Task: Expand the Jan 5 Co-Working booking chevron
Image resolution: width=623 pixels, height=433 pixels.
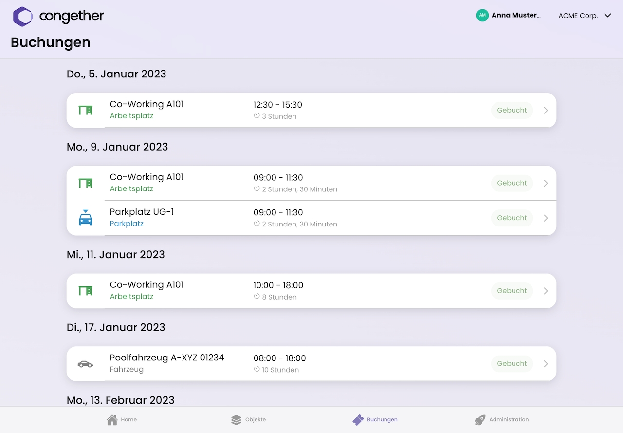Action: pyautogui.click(x=546, y=111)
